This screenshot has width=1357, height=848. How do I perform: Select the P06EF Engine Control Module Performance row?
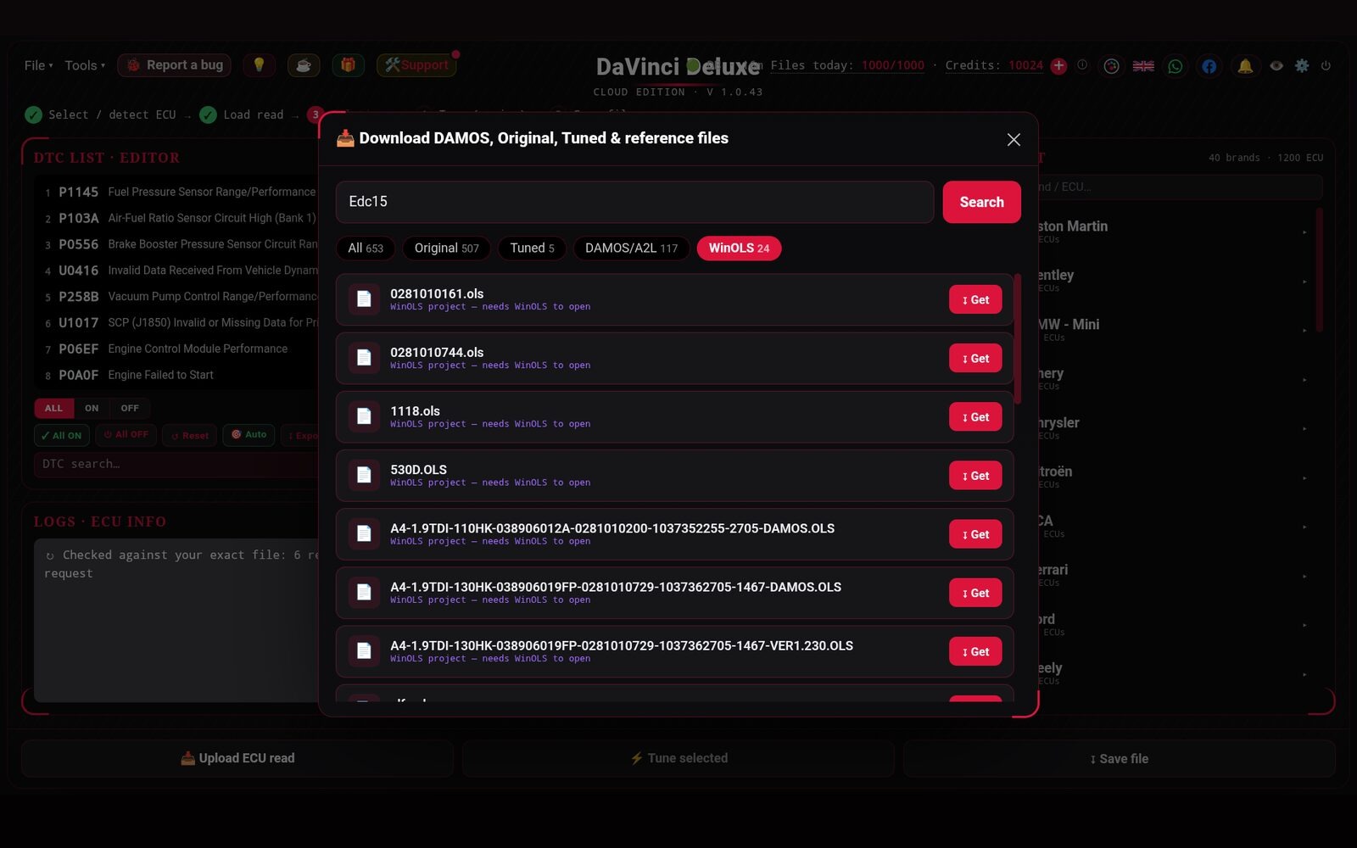[x=178, y=349]
